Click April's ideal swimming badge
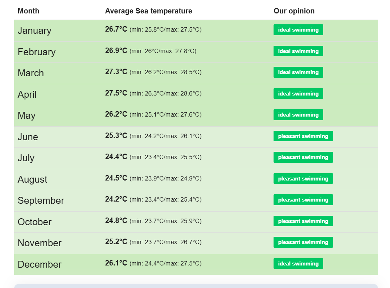The width and height of the screenshot is (390, 288). click(x=298, y=94)
